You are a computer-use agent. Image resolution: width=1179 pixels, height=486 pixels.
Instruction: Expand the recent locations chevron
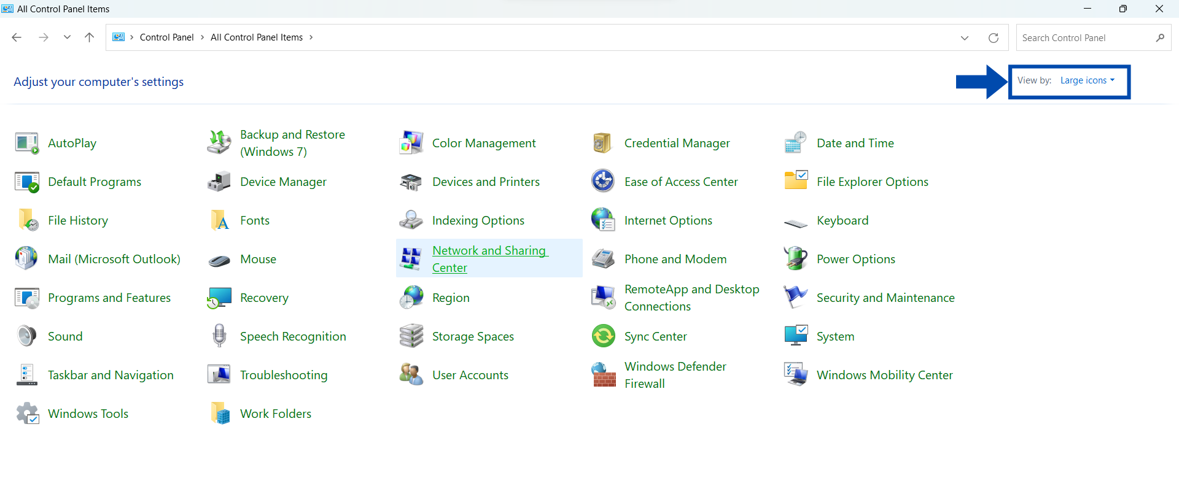[67, 37]
